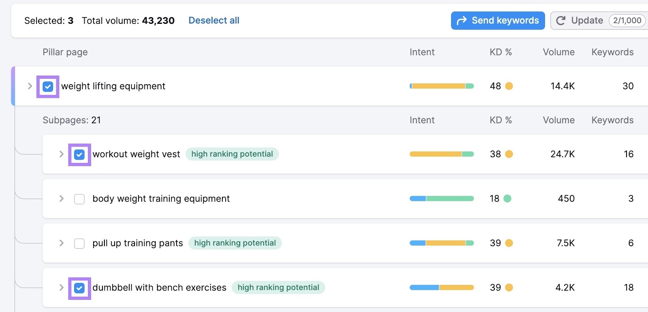Expand the weight lifting equipment row
The width and height of the screenshot is (648, 312).
pyautogui.click(x=30, y=86)
